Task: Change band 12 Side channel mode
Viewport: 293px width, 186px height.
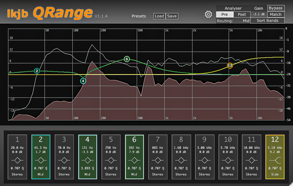Action: (275, 175)
